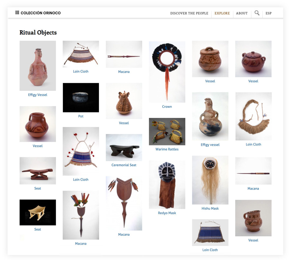Open the lowercase Effigy vessel thumbnail
This screenshot has width=291, height=262.
coord(210,116)
